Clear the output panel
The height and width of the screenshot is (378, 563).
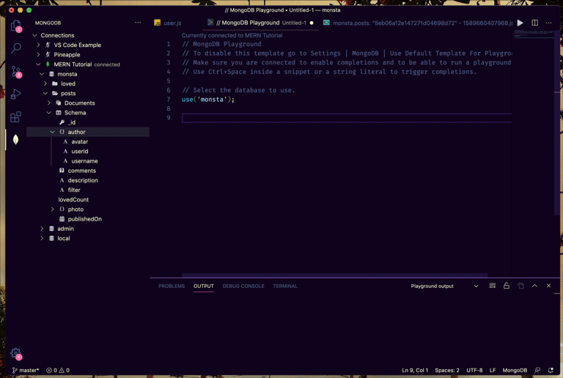pos(493,286)
